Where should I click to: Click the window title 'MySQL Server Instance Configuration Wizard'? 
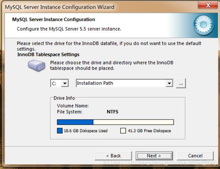60,7
